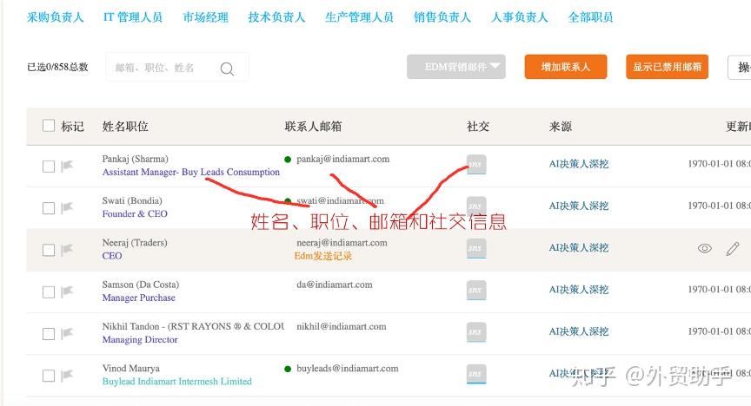Viewport: 751px width, 406px height.
Task: Click Assistant Manager- Buy Leads Consumption title
Action: click(x=190, y=172)
